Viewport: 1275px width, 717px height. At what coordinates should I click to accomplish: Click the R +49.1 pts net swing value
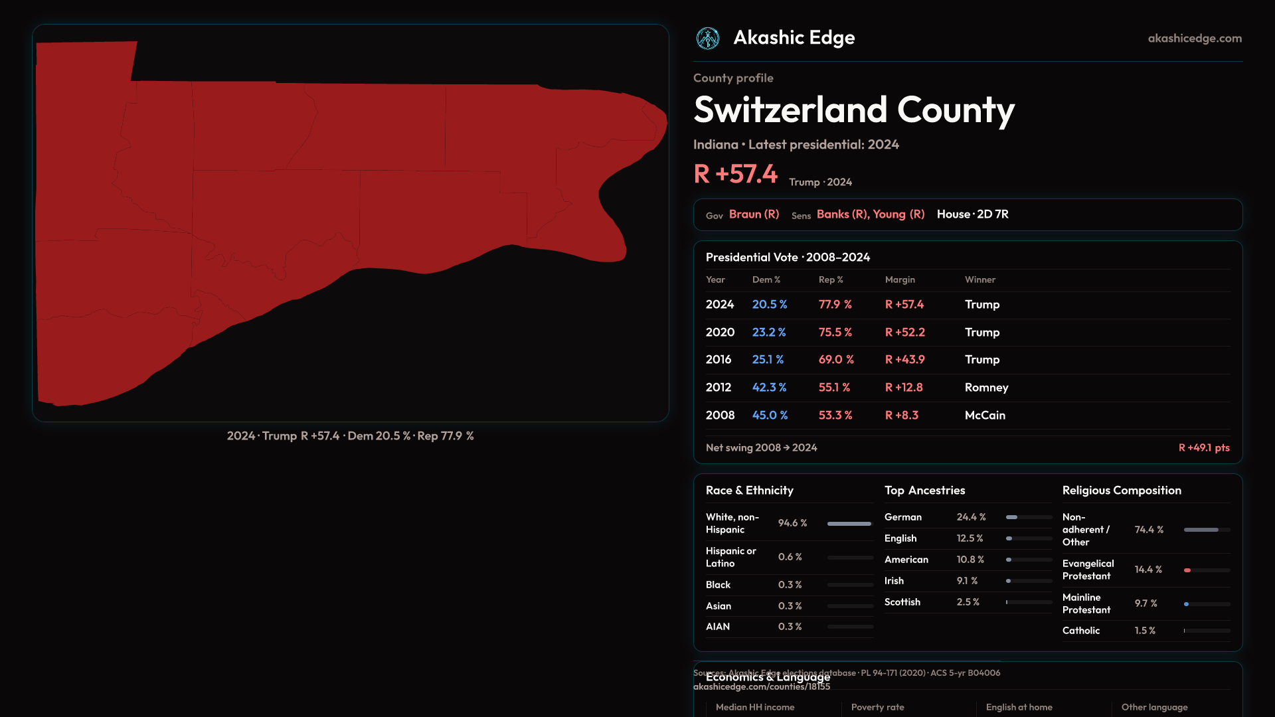[1203, 448]
